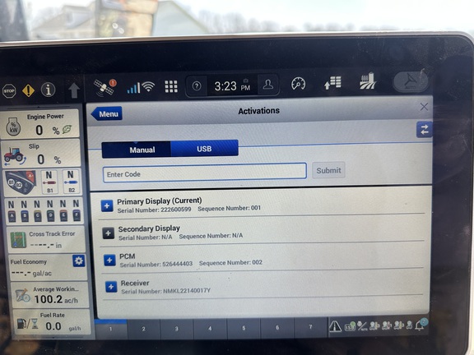Select remote valve D
This screenshot has height=355, width=474.
tap(50, 211)
